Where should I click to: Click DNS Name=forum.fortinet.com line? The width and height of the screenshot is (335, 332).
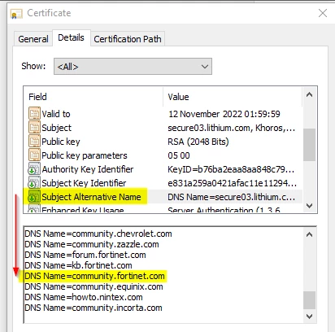point(85,255)
